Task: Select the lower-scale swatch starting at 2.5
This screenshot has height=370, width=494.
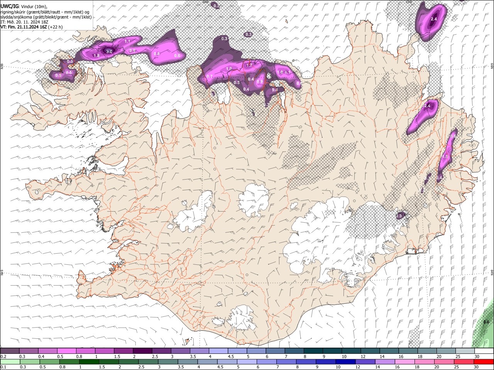Action: (148, 362)
